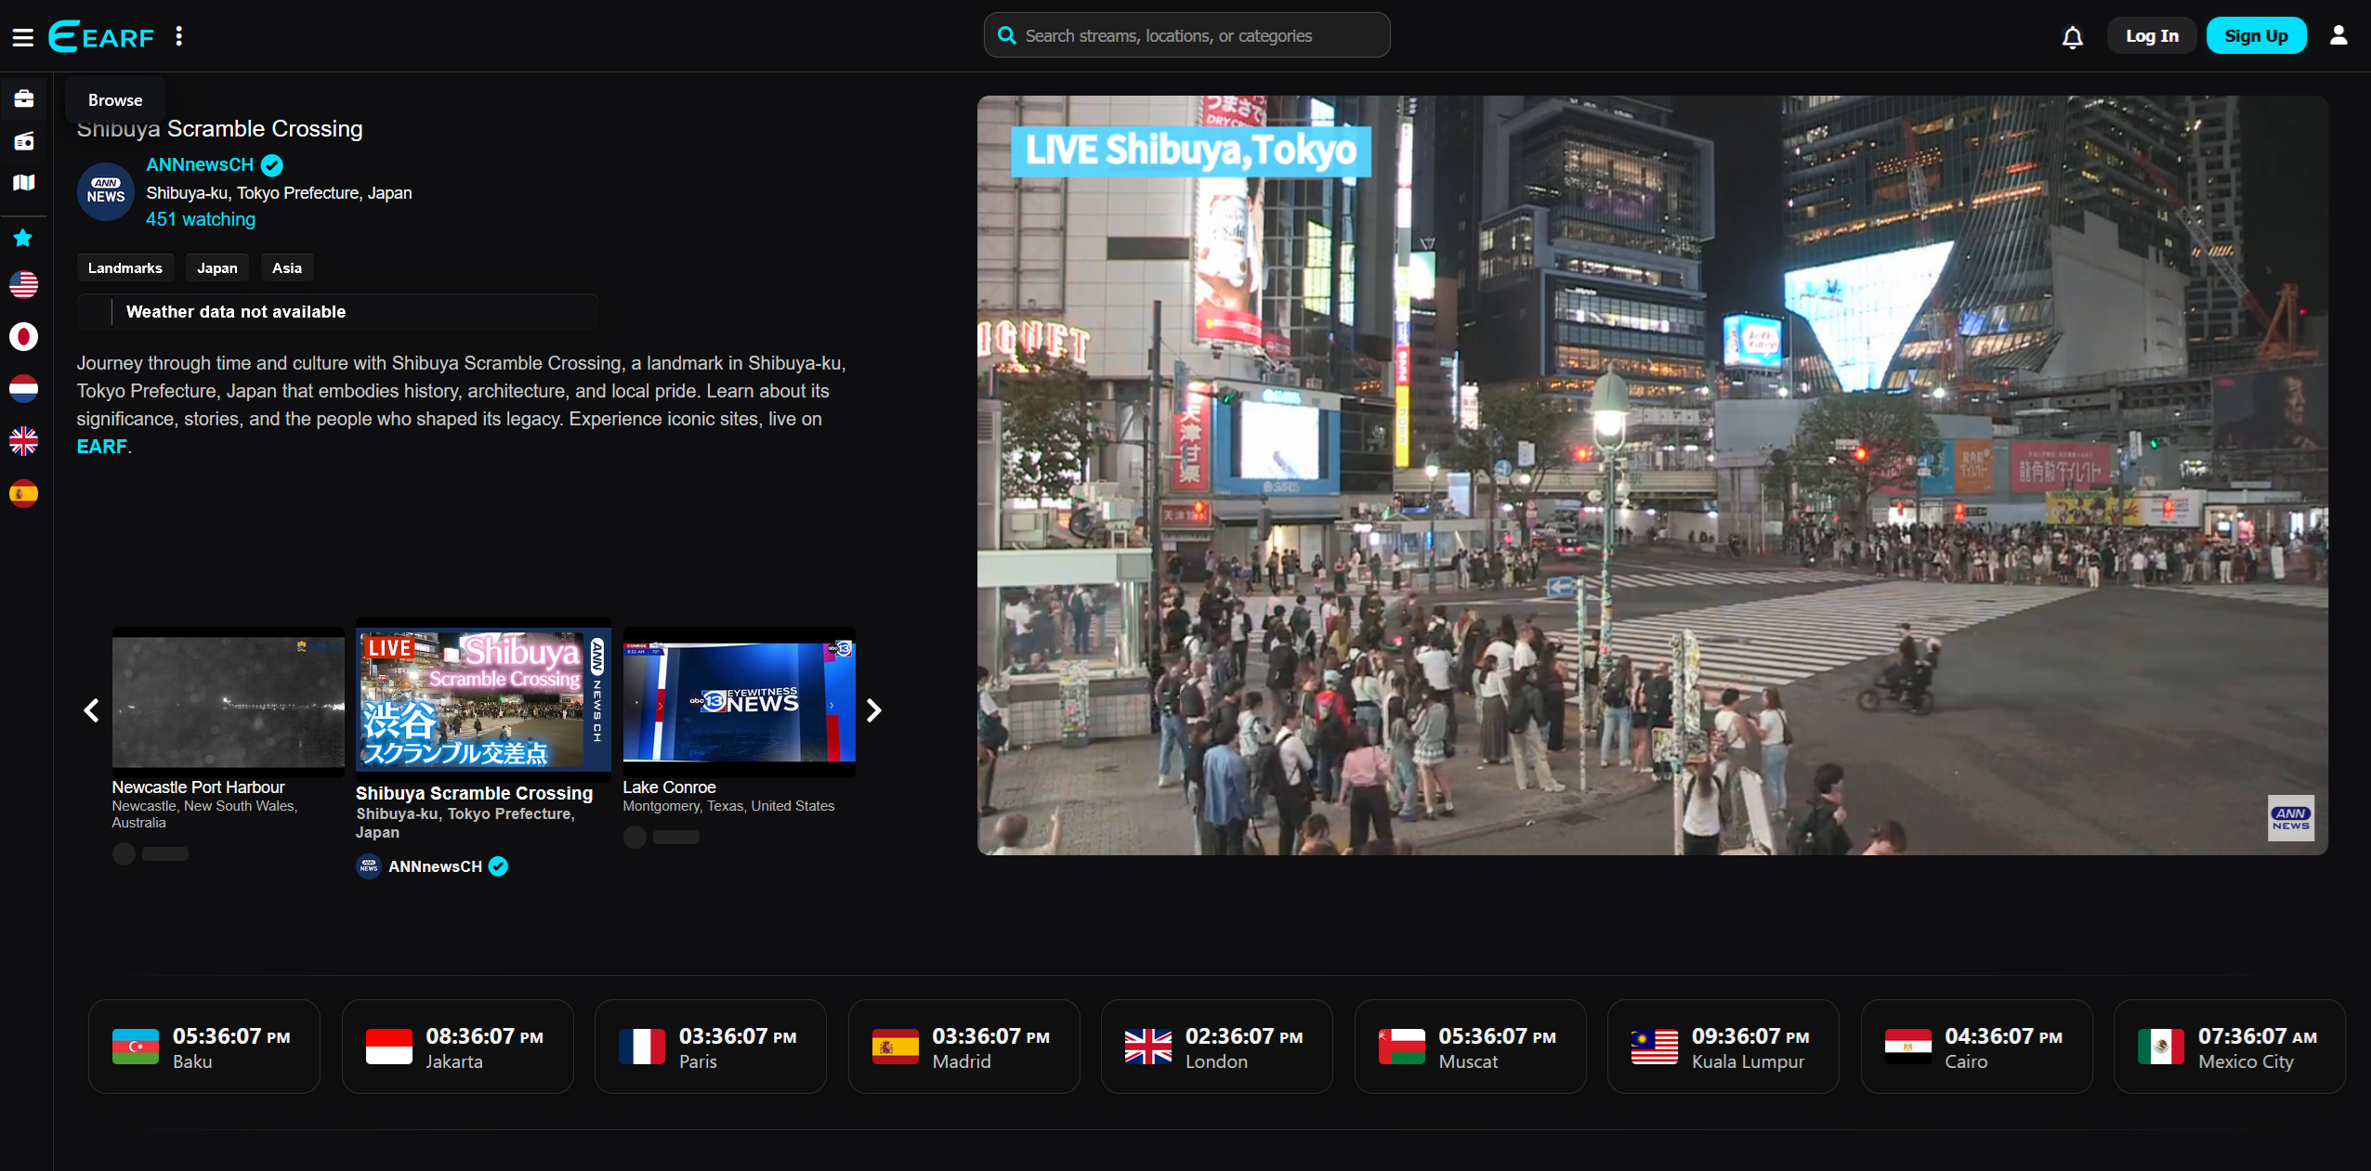Select the Netherlands flag in sidebar
This screenshot has width=2371, height=1171.
point(24,388)
